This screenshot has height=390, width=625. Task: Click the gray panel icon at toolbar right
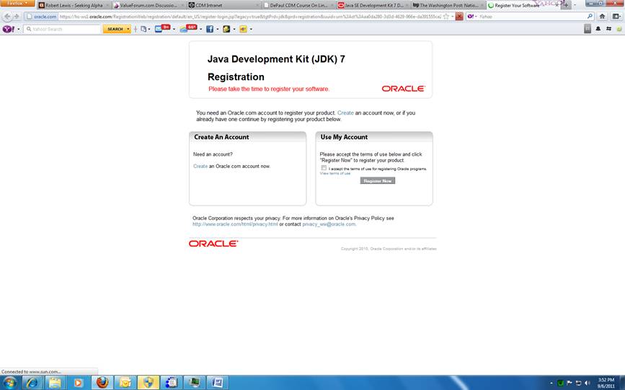[x=587, y=29]
